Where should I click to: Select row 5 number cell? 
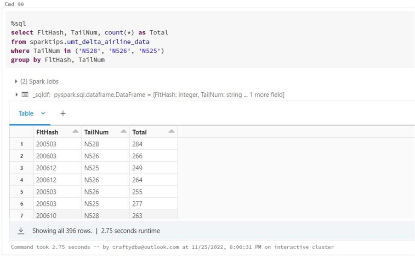(x=22, y=192)
